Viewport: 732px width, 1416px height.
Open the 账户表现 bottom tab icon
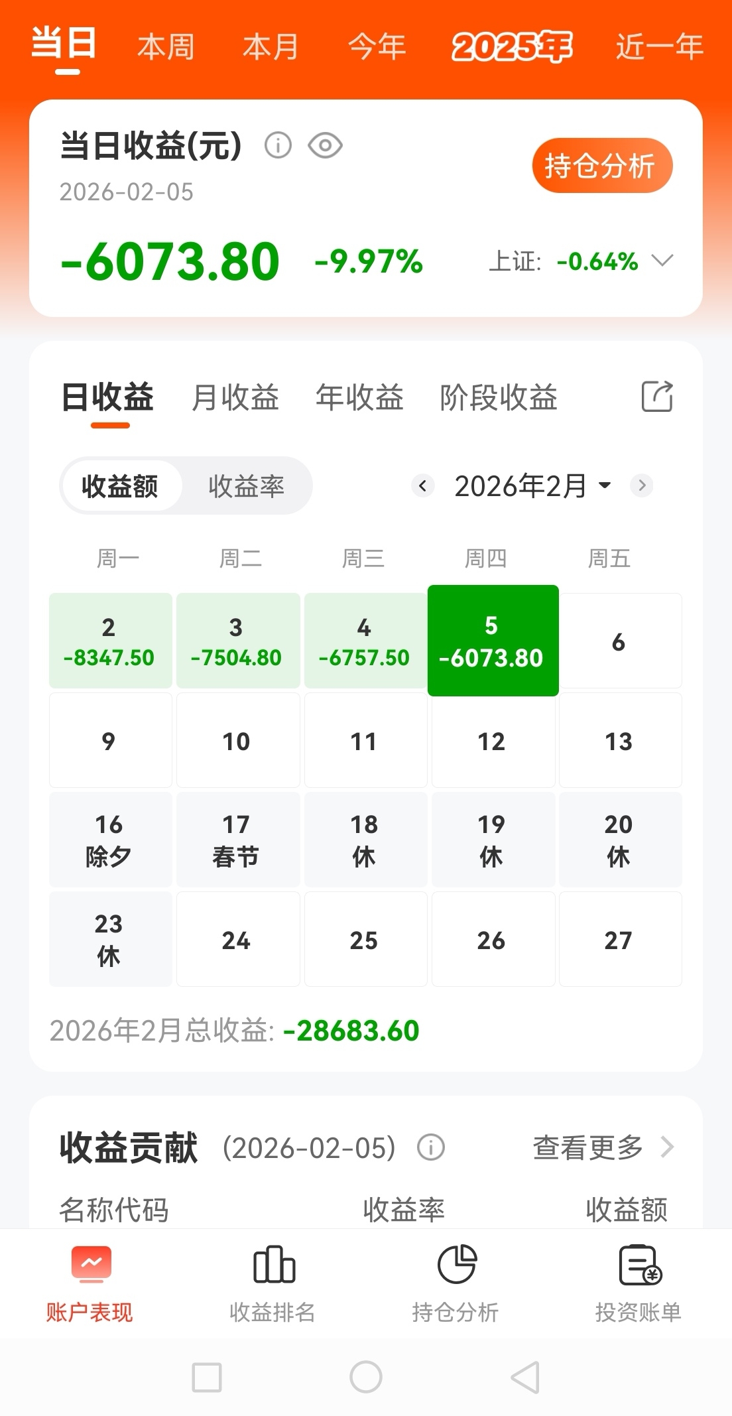pyautogui.click(x=91, y=1264)
